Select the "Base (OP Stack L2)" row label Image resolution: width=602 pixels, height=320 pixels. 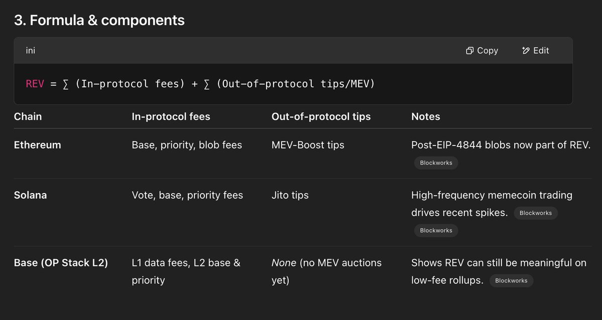tap(61, 263)
